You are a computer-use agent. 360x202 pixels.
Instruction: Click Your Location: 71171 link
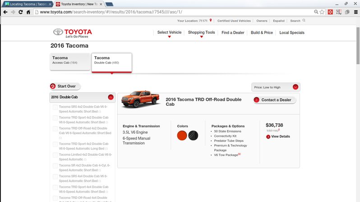coord(192,21)
